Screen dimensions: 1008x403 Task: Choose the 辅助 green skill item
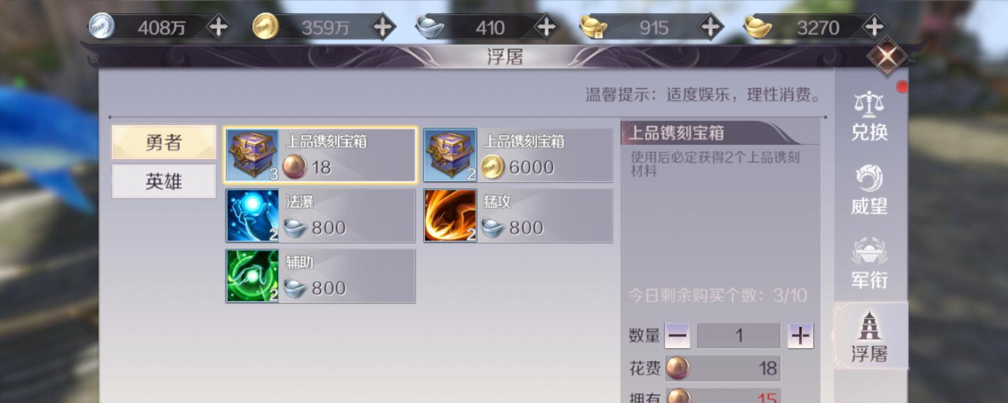pyautogui.click(x=321, y=276)
